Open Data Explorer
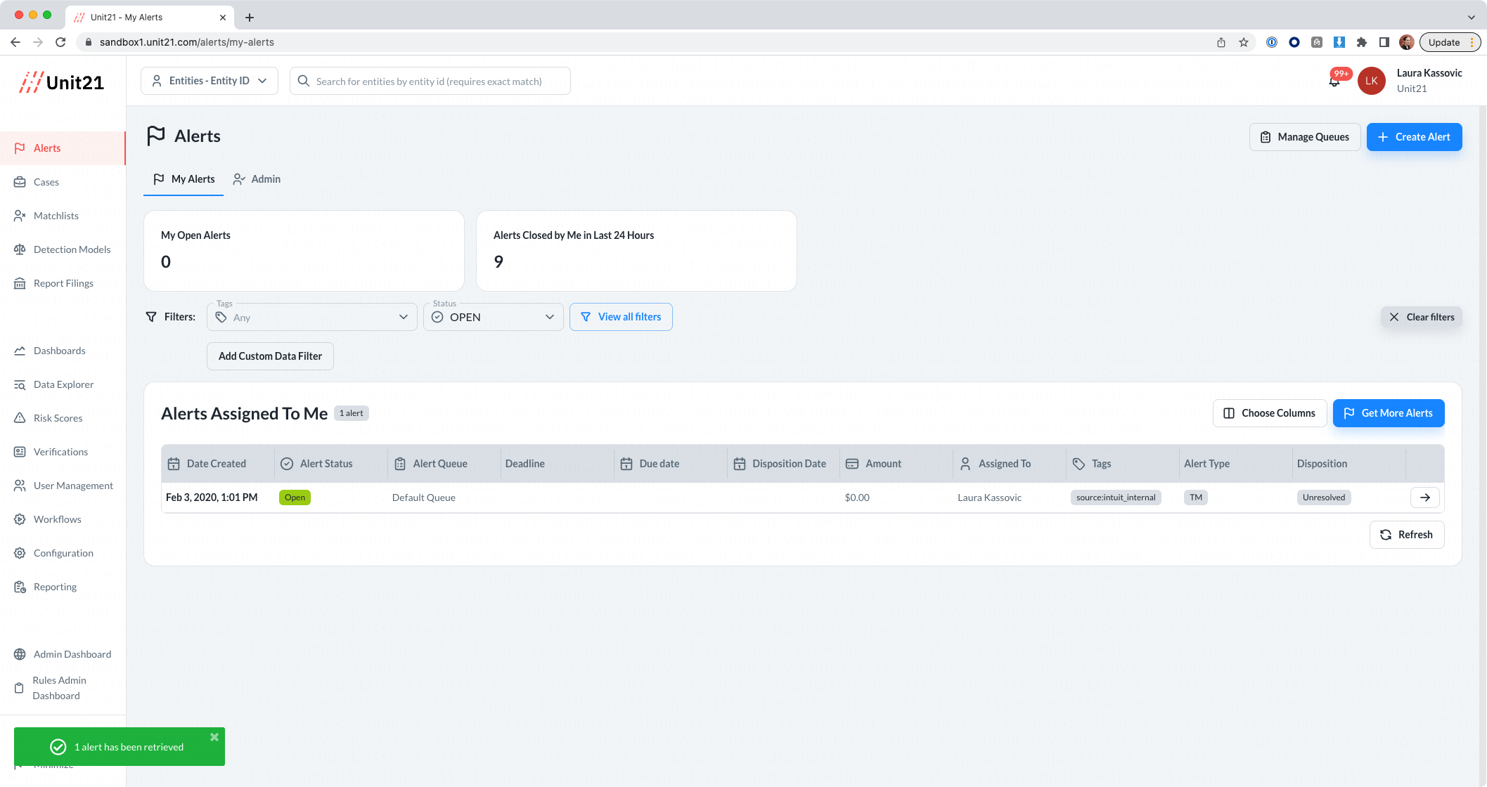The image size is (1487, 787). pyautogui.click(x=63, y=384)
